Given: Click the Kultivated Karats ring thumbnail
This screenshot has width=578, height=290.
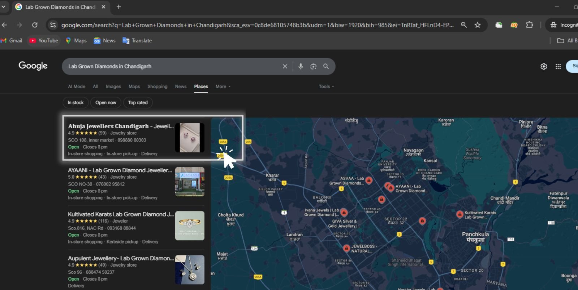Looking at the screenshot, I should (x=190, y=226).
